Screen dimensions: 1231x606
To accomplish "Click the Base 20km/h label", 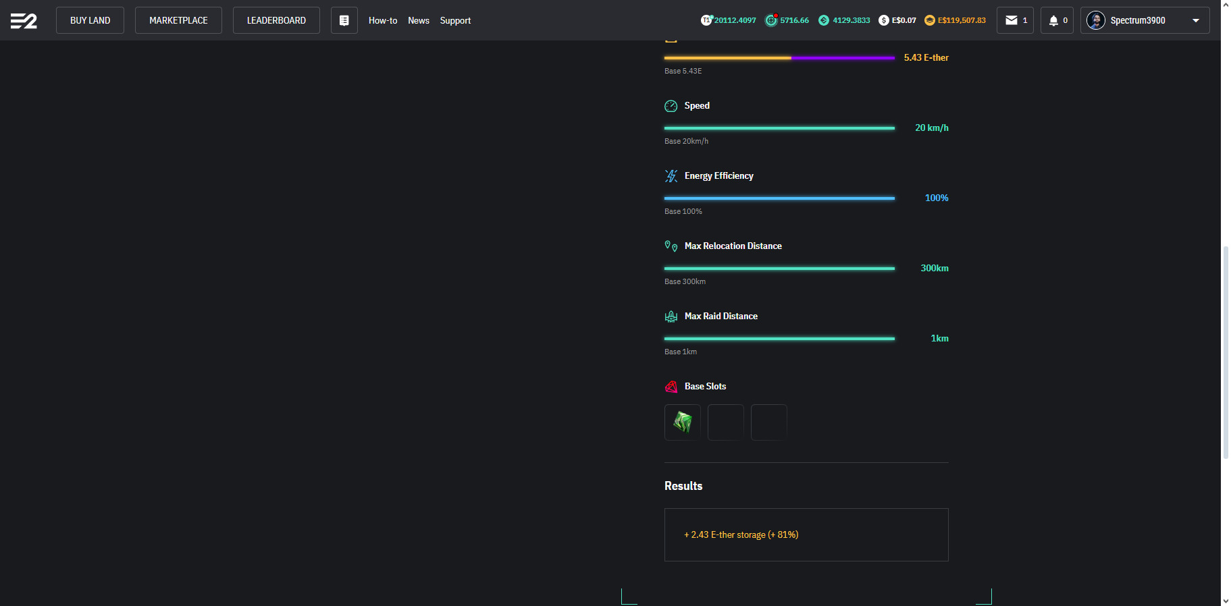I will [686, 141].
